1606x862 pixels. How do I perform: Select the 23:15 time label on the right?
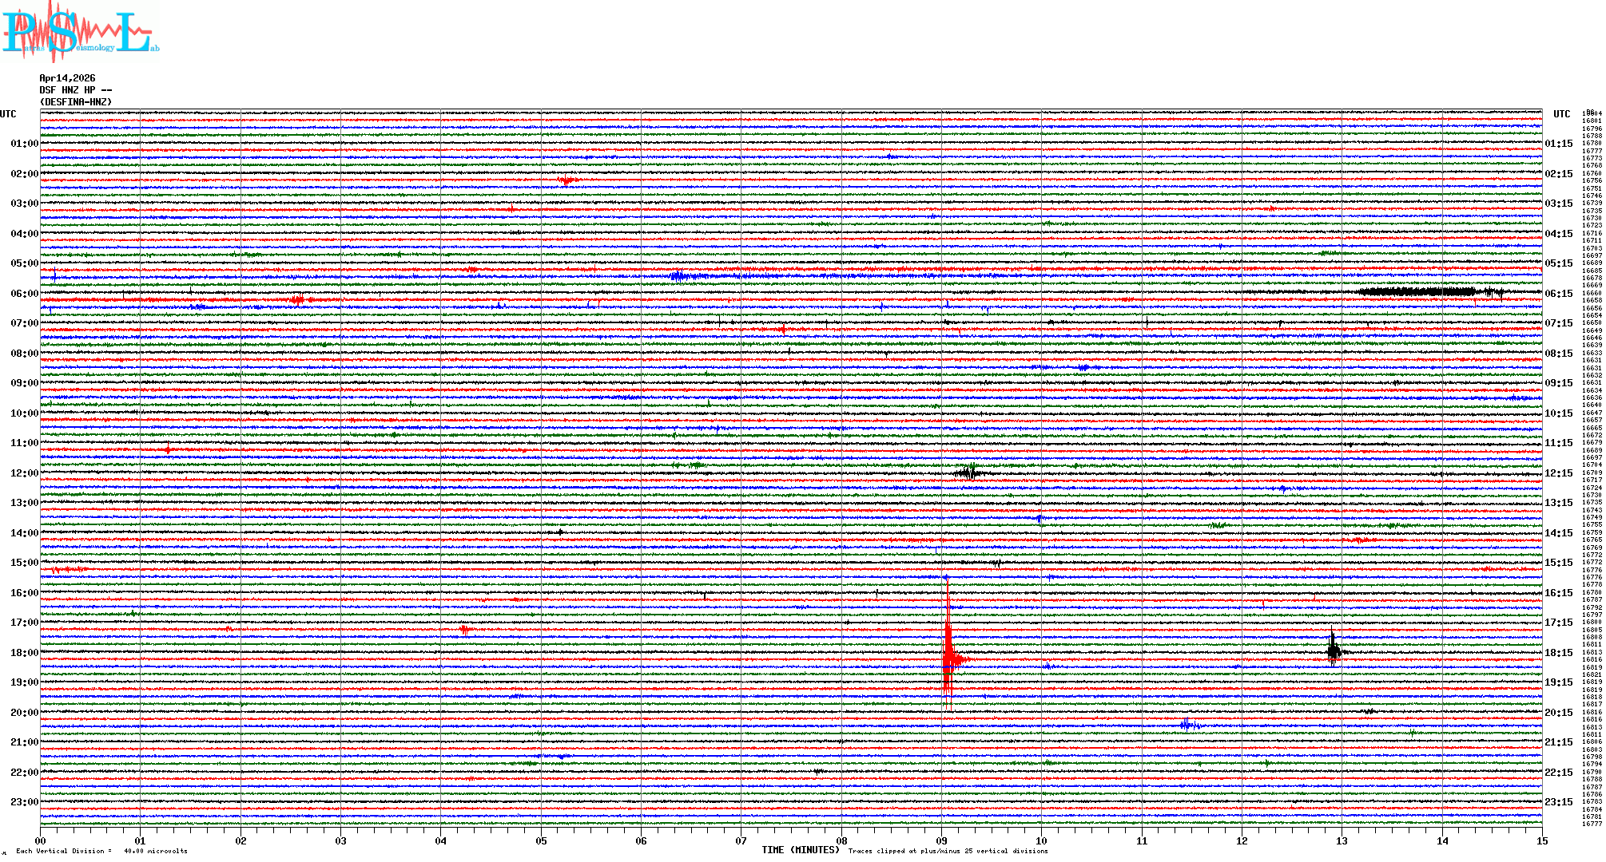pos(1558,802)
